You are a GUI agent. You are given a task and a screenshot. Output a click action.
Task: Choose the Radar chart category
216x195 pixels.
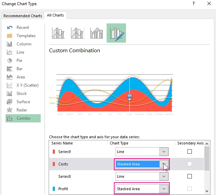21,110
